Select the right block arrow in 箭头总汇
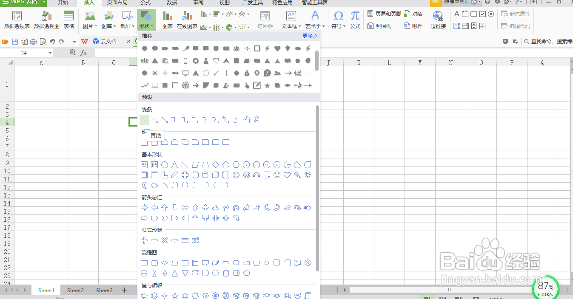Viewport: 573px width, 299px height. pos(144,208)
